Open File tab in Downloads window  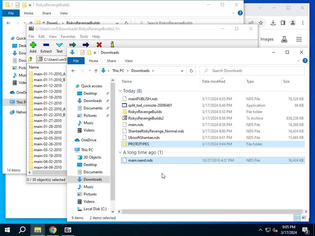click(76, 61)
